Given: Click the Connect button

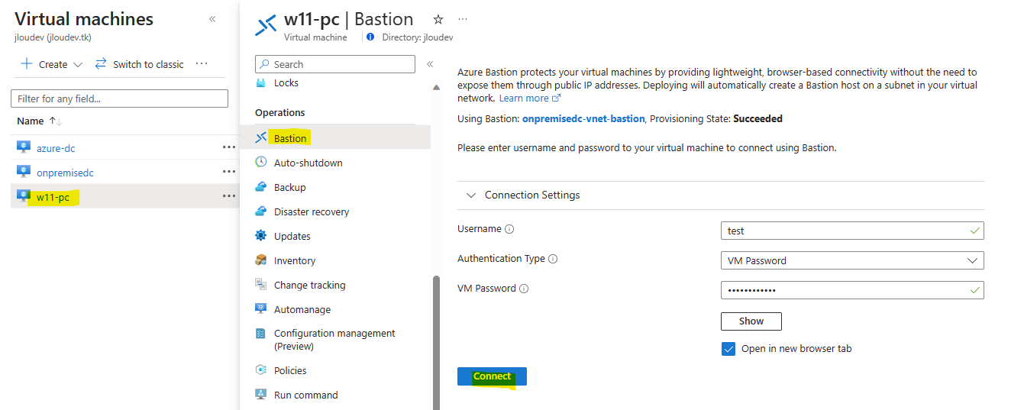Looking at the screenshot, I should pyautogui.click(x=492, y=376).
